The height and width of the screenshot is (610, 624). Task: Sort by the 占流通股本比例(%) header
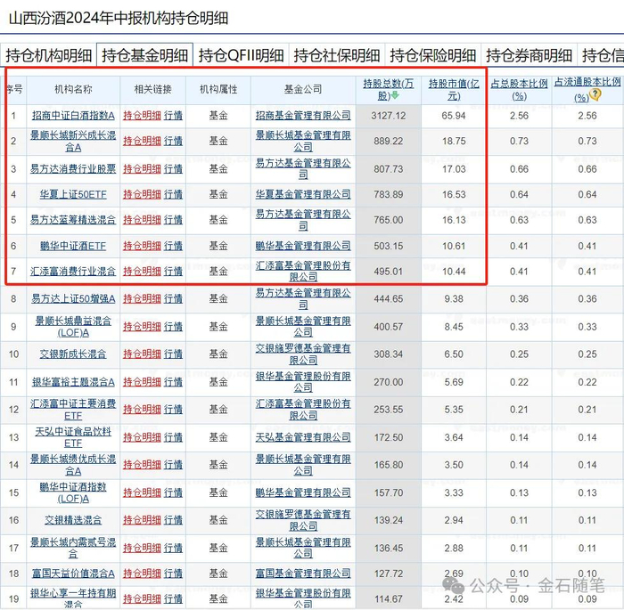coord(587,89)
